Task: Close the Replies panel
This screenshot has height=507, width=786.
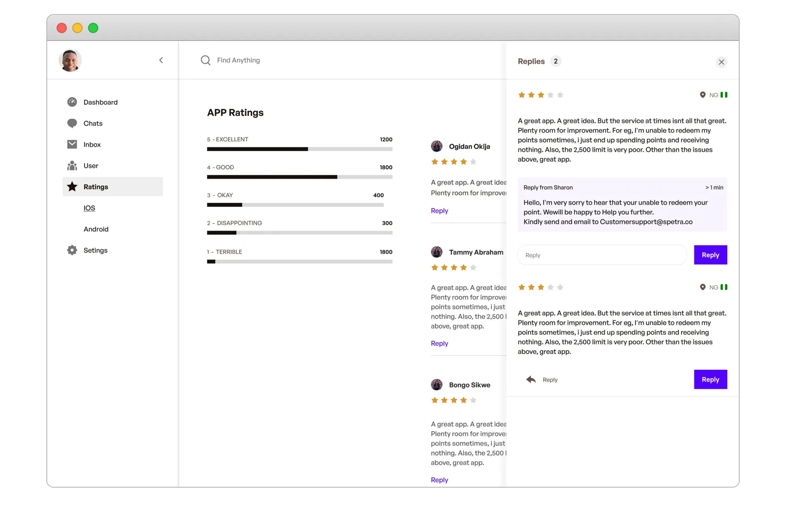Action: 721,62
